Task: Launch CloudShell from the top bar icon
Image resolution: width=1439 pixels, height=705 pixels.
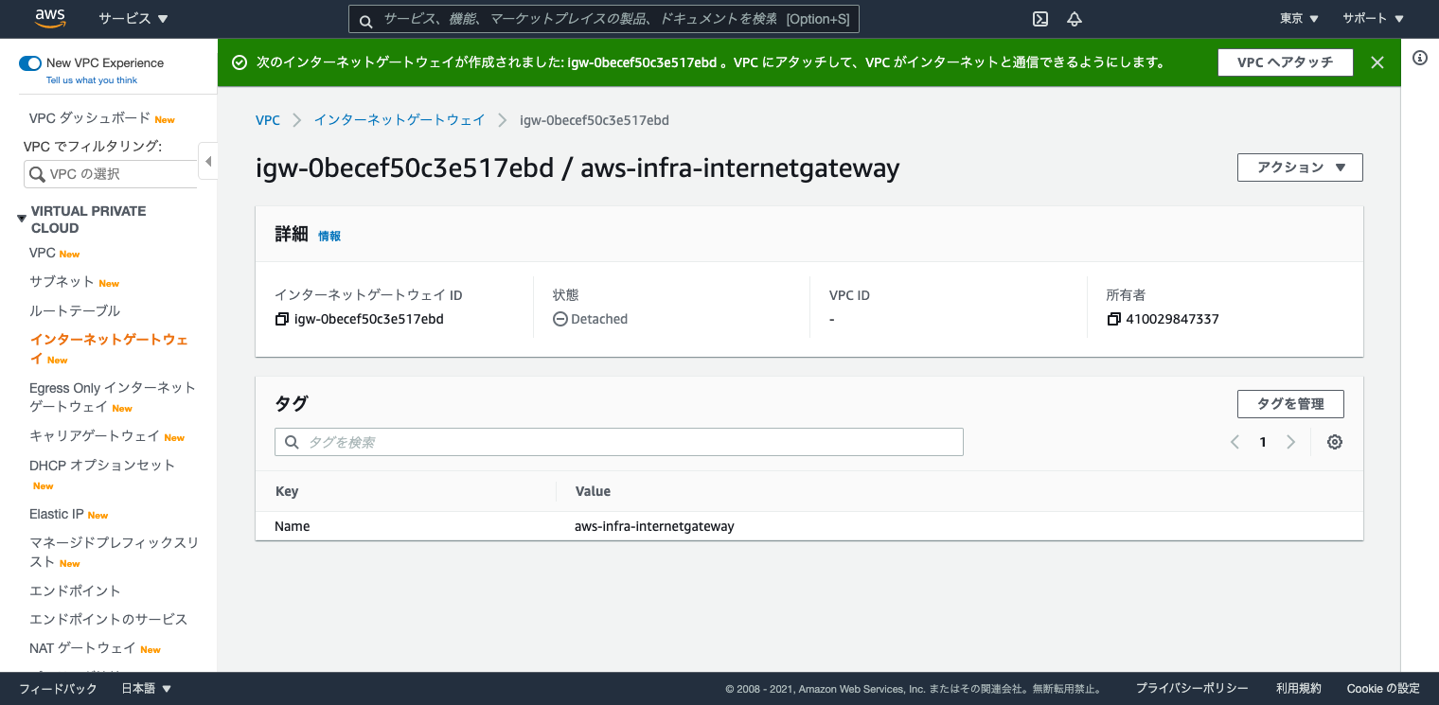Action: pyautogui.click(x=1039, y=19)
